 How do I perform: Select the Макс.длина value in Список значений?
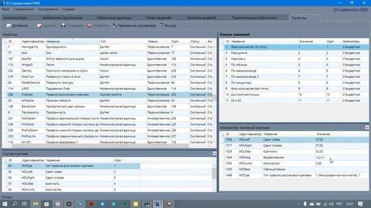294,53
